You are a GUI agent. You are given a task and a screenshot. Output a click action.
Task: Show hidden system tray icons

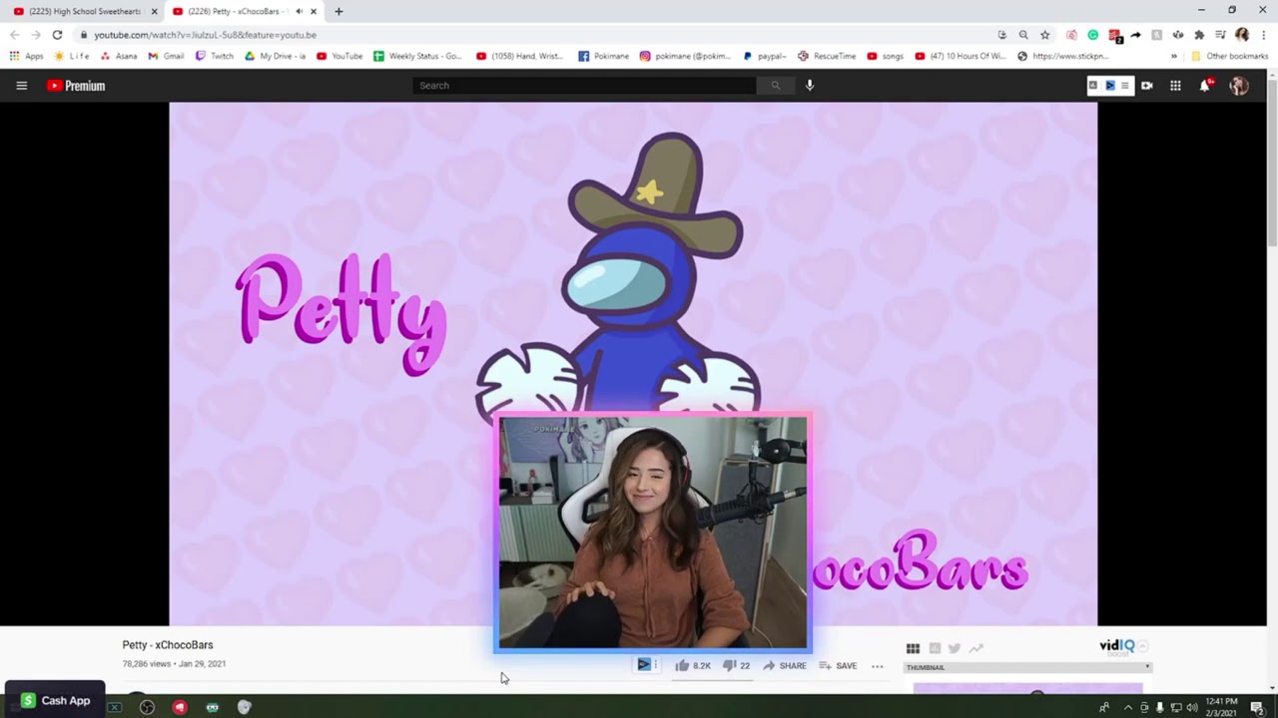pyautogui.click(x=1128, y=708)
